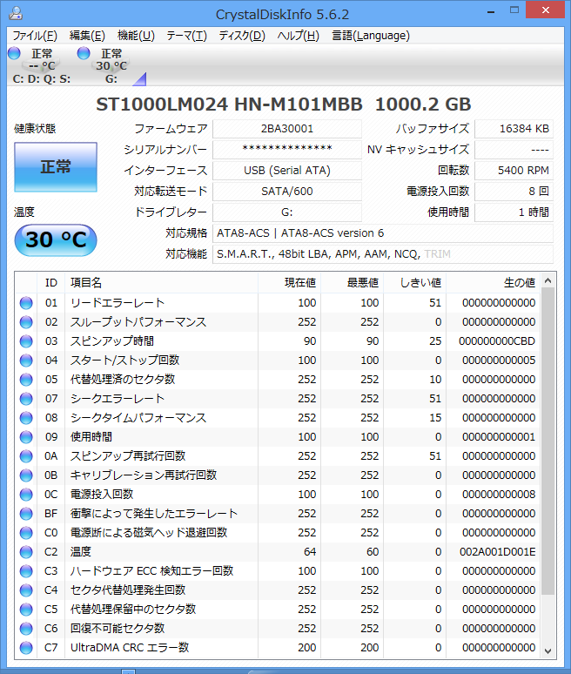Click the 現在値 column header
This screenshot has height=674, width=571.
pyautogui.click(x=289, y=282)
